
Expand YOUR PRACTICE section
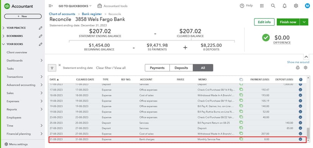3,28
